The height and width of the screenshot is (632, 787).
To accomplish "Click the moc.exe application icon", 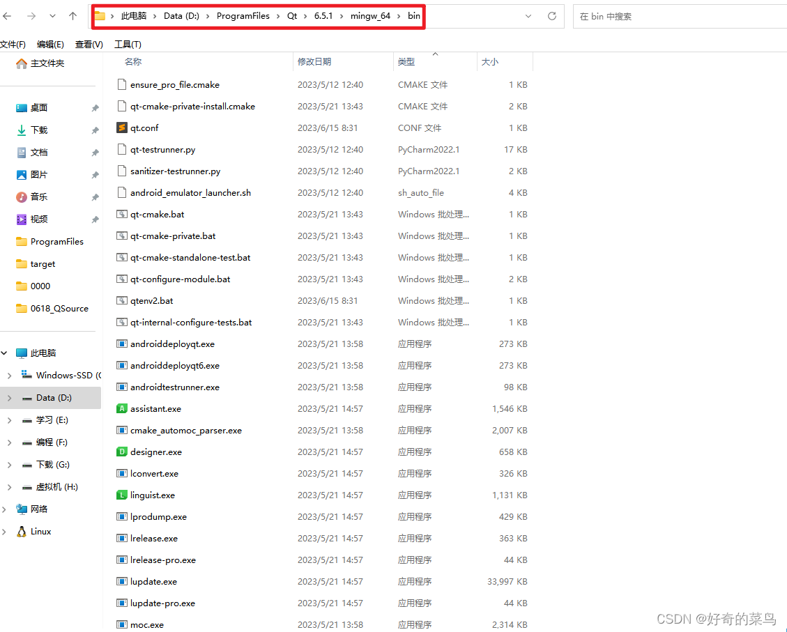I will pyautogui.click(x=123, y=624).
